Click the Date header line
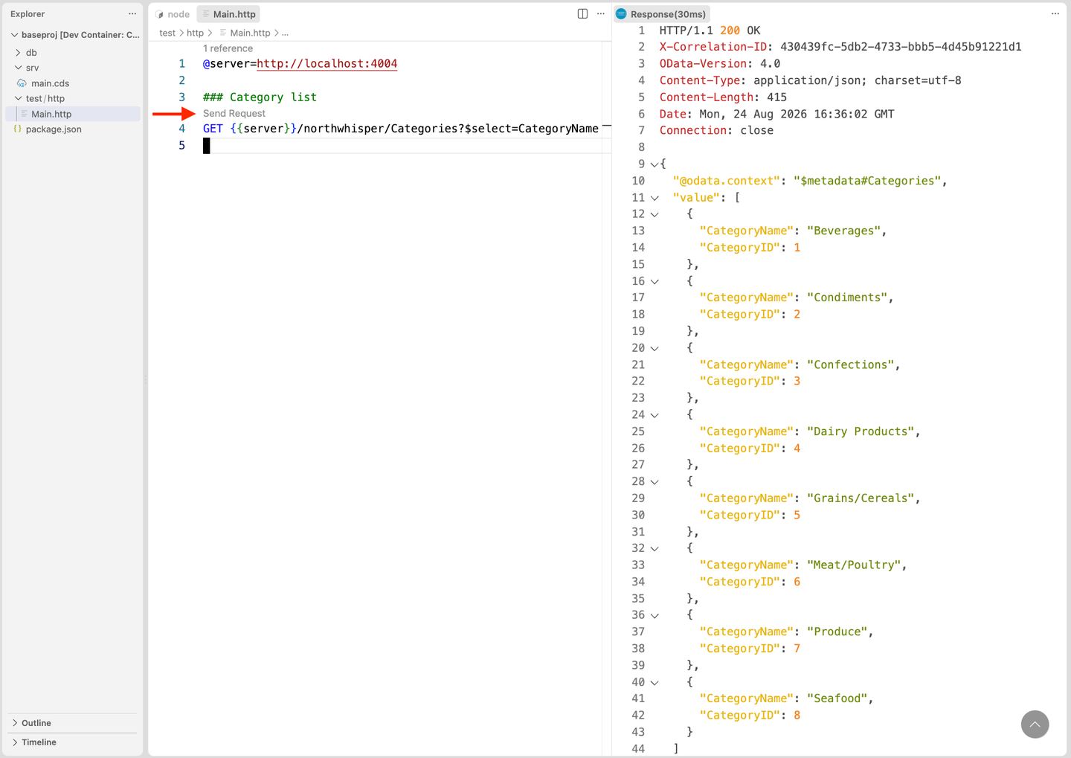Image resolution: width=1071 pixels, height=758 pixels. (x=776, y=114)
